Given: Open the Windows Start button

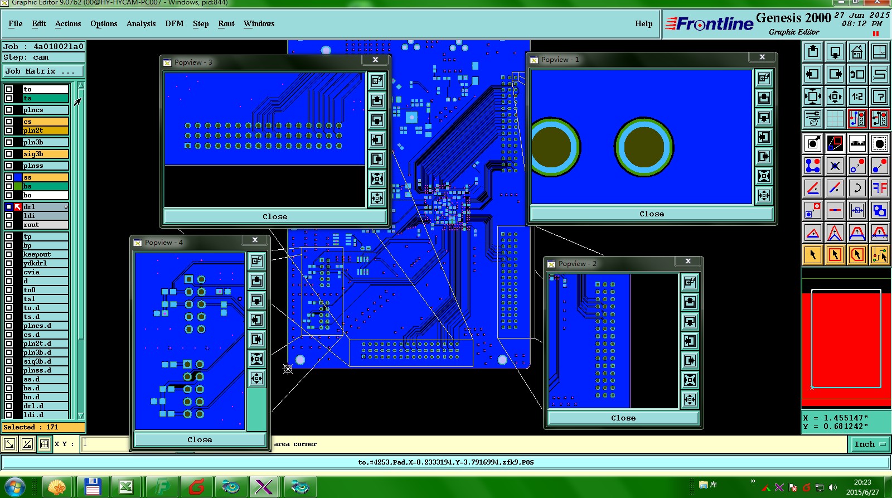Looking at the screenshot, I should coord(15,487).
